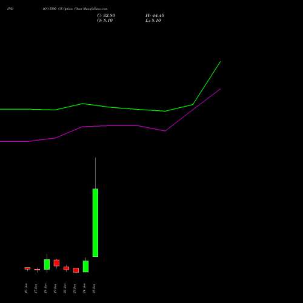Image resolution: width=303 pixels, height=303 pixels.
Task: Click the '24 Jun' date axis label
Action: (x=84, y=288)
